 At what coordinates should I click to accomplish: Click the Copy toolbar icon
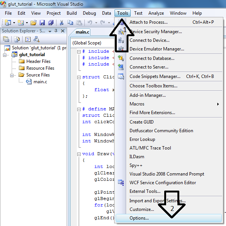[x=70, y=23]
